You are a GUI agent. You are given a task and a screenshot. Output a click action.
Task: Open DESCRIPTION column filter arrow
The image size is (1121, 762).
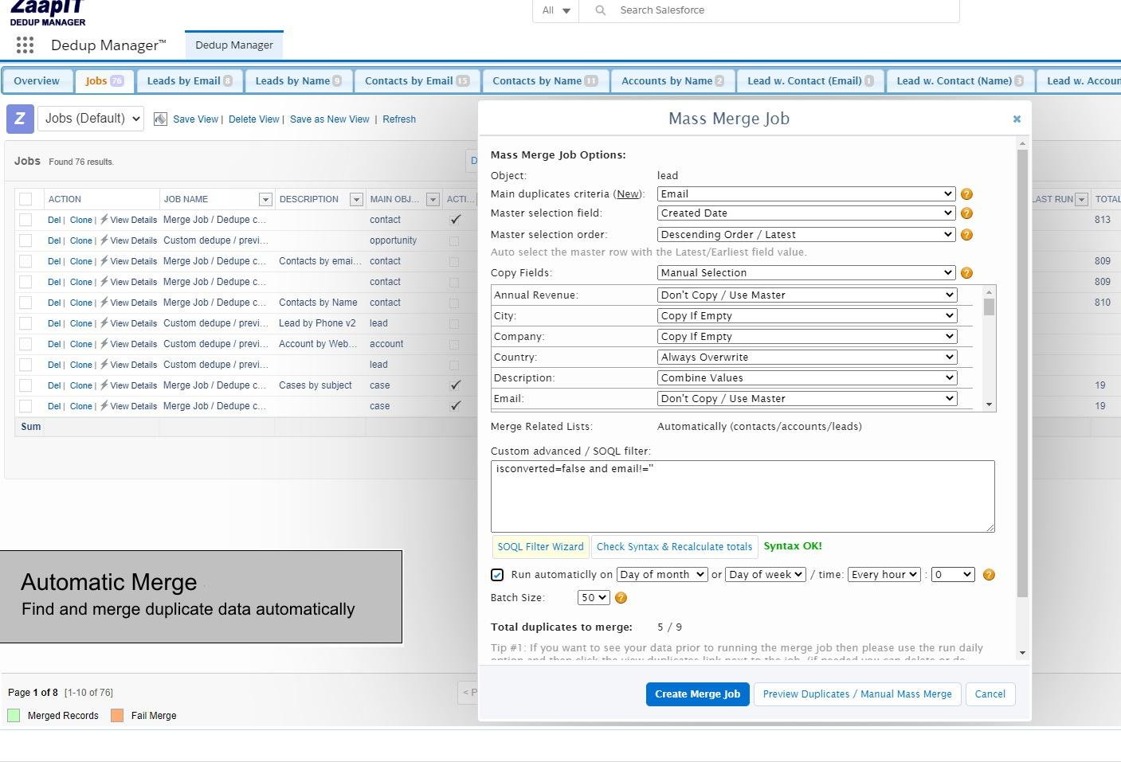click(x=356, y=199)
